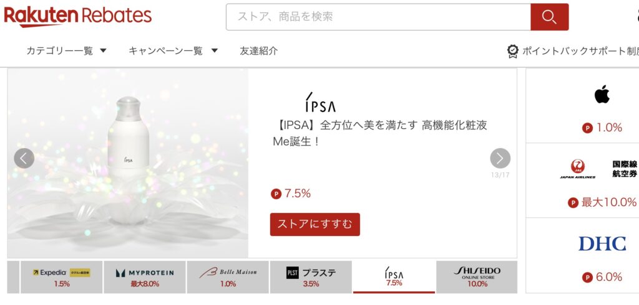Open the Japan Airlines logo offer

point(577,169)
